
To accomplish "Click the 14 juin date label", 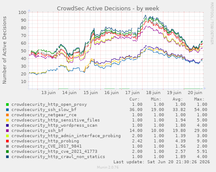I will pyautogui.click(x=70, y=93).
